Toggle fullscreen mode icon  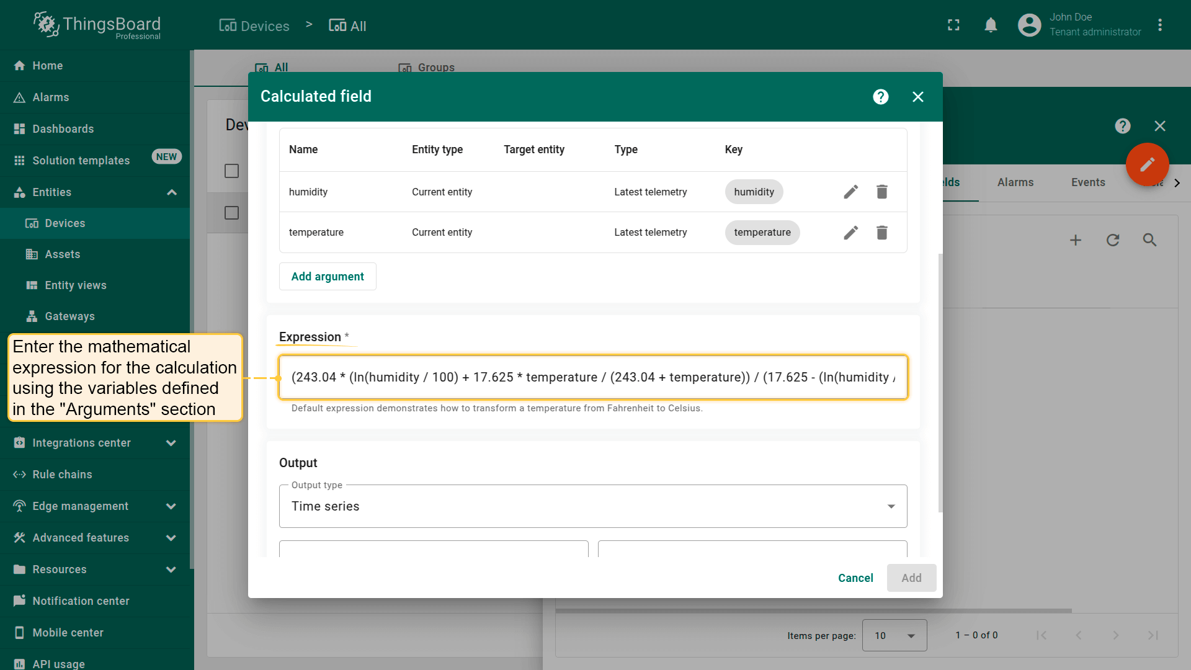953,25
